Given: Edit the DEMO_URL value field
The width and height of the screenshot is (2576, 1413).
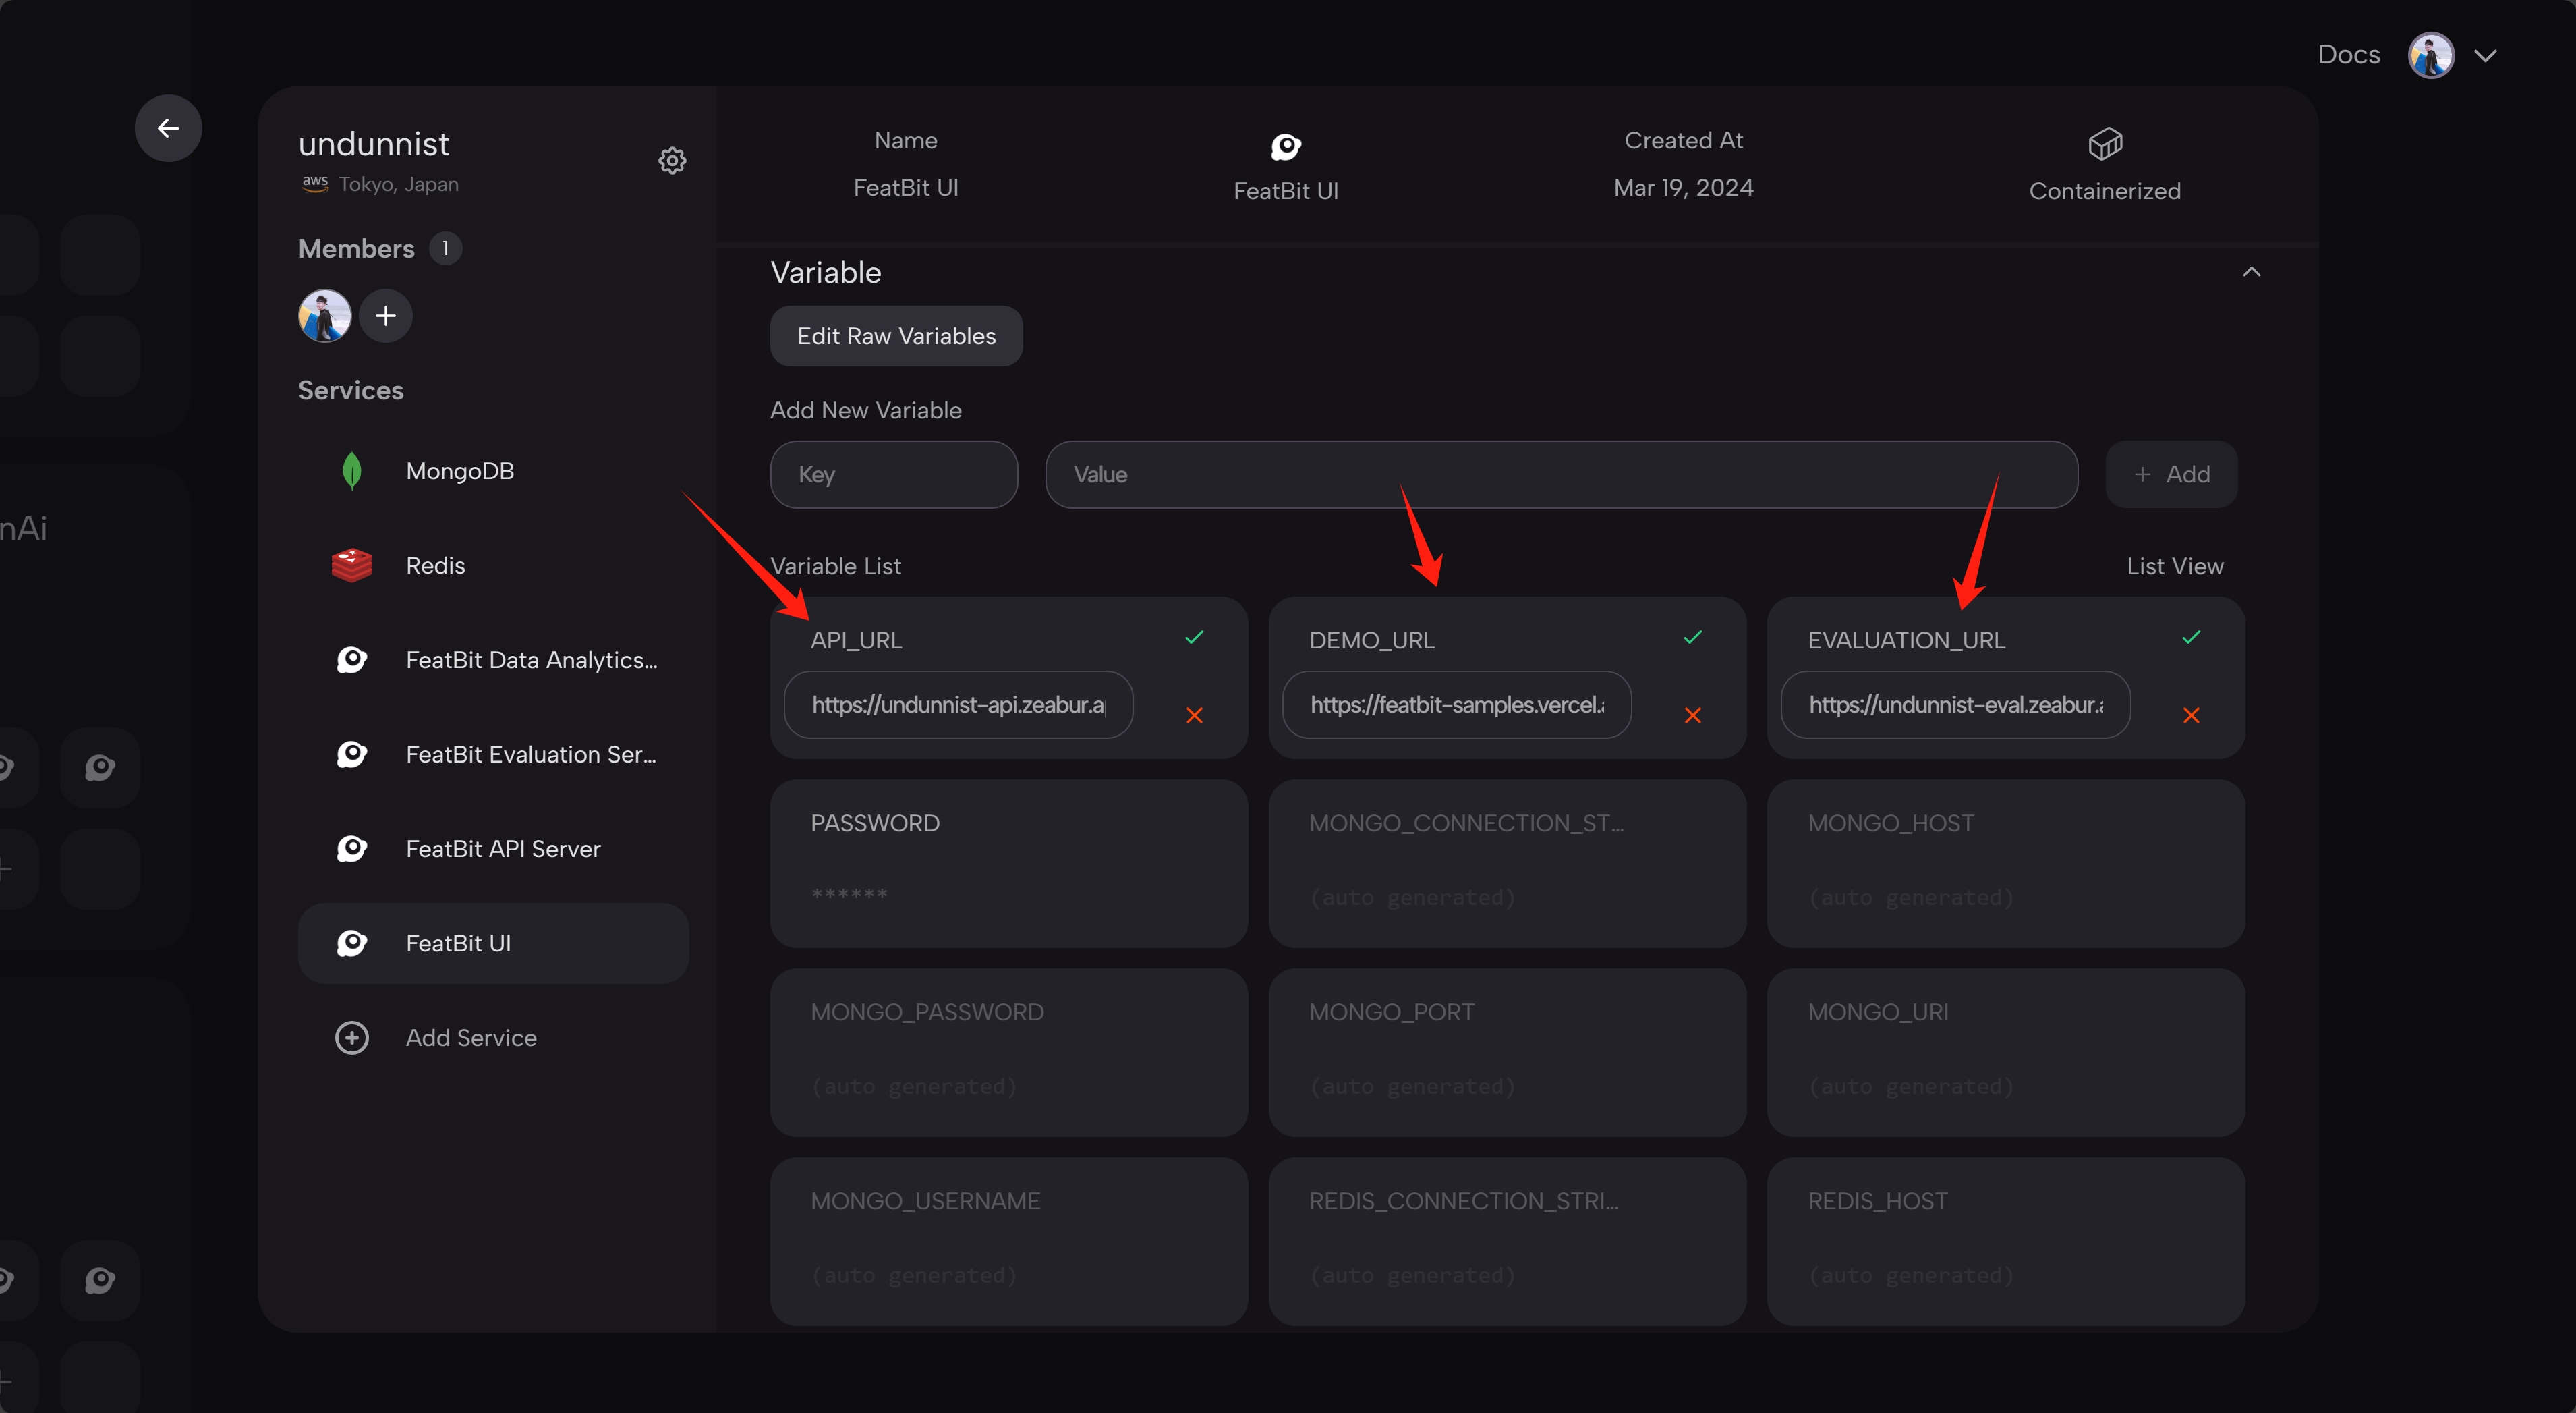Looking at the screenshot, I should pos(1457,704).
